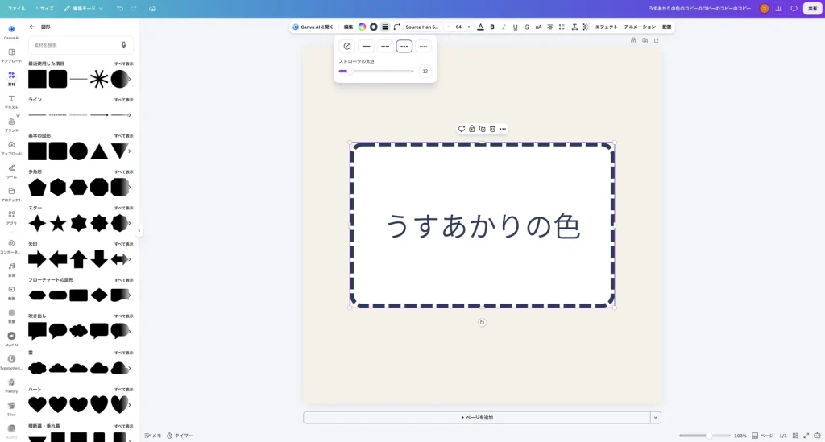Viewport: 825px width, 442px height.
Task: Open the エフェクト (Effects) toolbar tab
Action: tap(606, 27)
